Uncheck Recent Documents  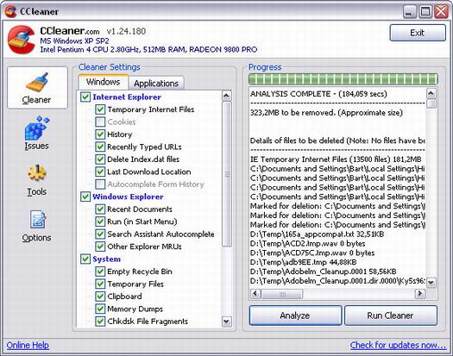tap(100, 209)
